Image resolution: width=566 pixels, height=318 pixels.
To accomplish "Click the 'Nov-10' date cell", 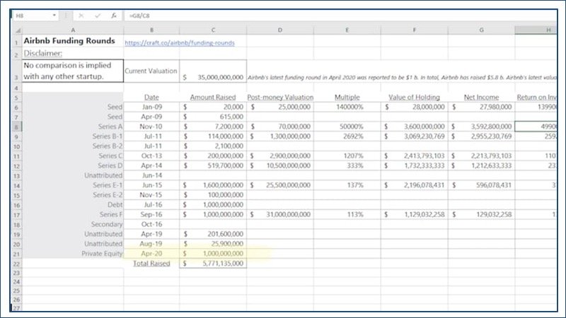I will (x=151, y=126).
